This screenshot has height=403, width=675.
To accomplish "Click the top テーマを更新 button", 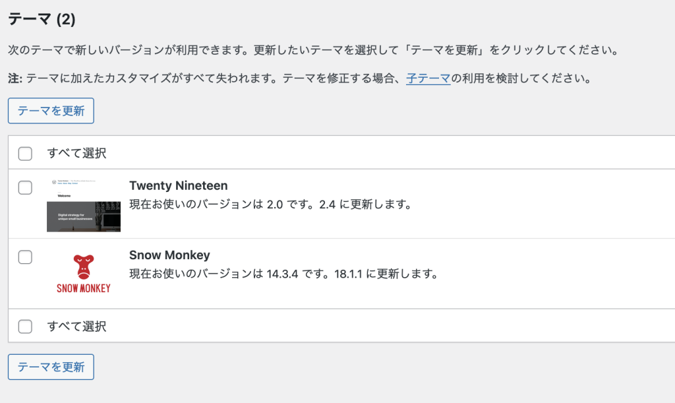I will 51,111.
